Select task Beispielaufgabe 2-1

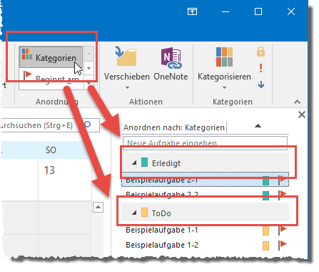(x=205, y=180)
